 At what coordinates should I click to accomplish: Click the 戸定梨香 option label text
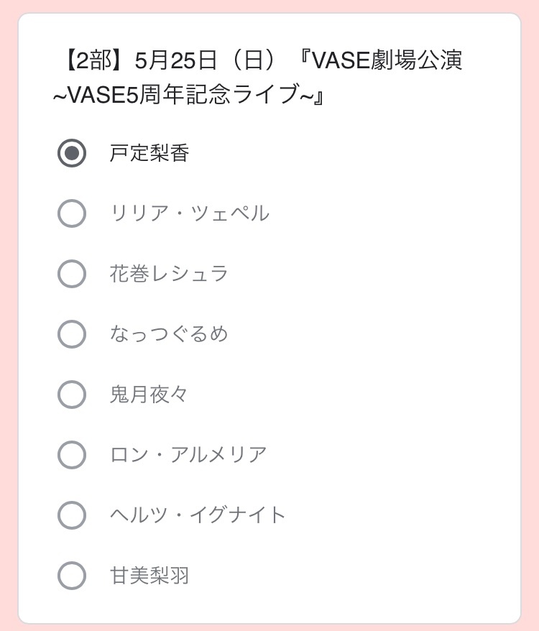point(149,153)
